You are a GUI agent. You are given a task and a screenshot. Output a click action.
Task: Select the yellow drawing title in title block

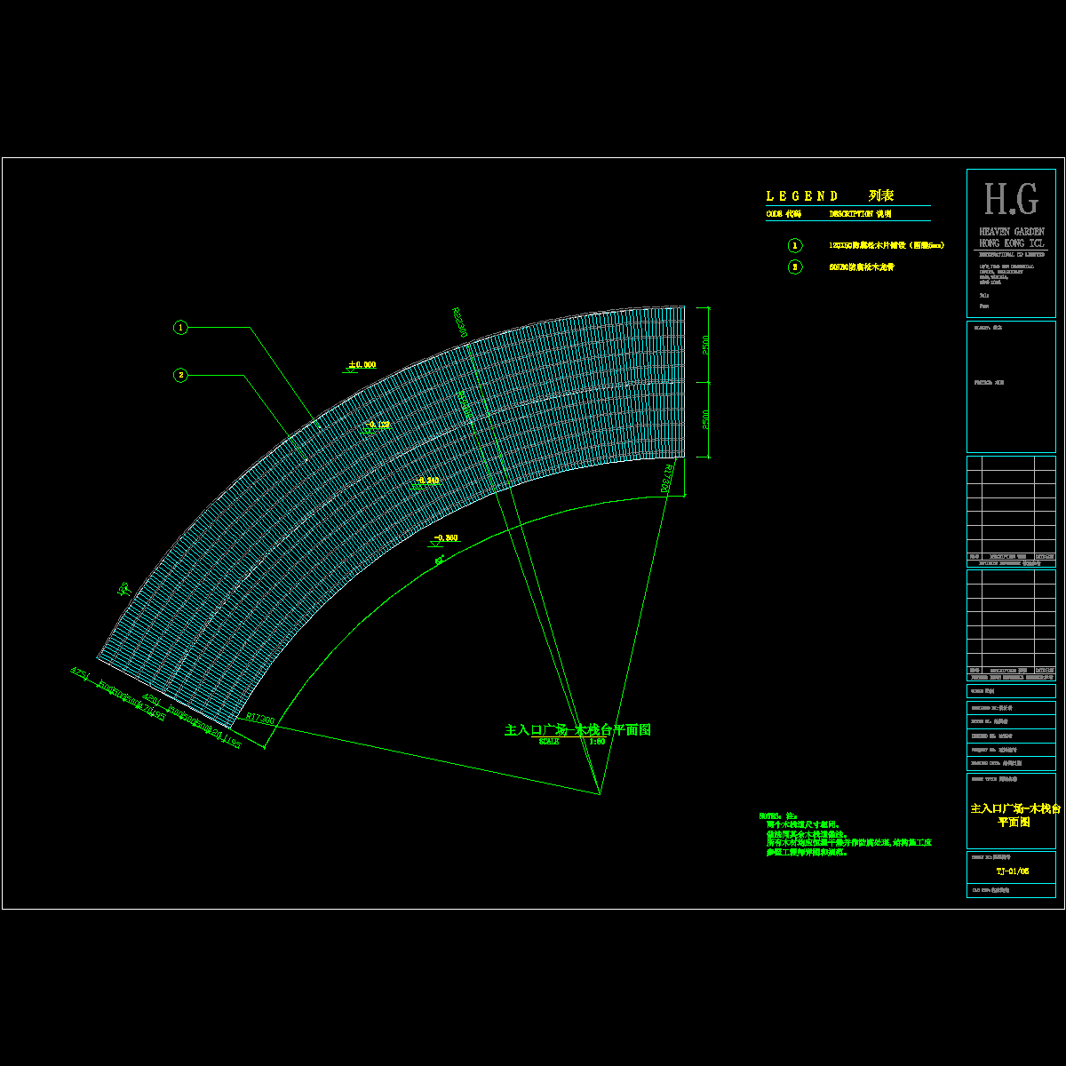click(1015, 815)
